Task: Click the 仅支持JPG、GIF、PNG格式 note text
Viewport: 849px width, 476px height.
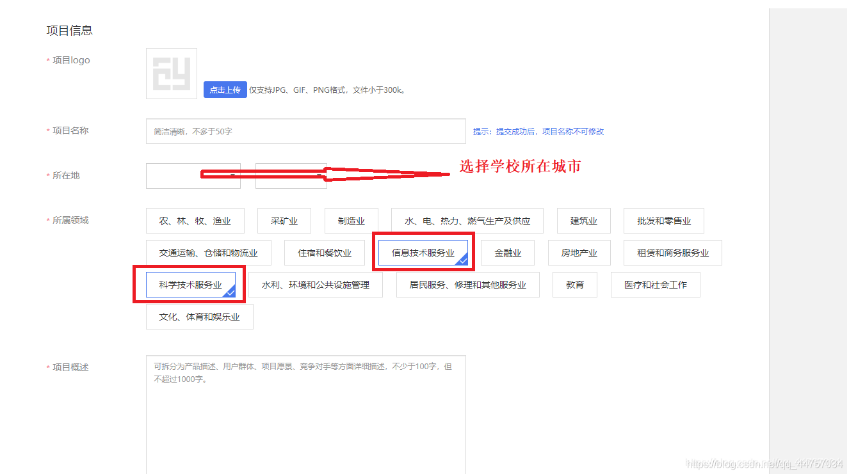Action: (327, 90)
